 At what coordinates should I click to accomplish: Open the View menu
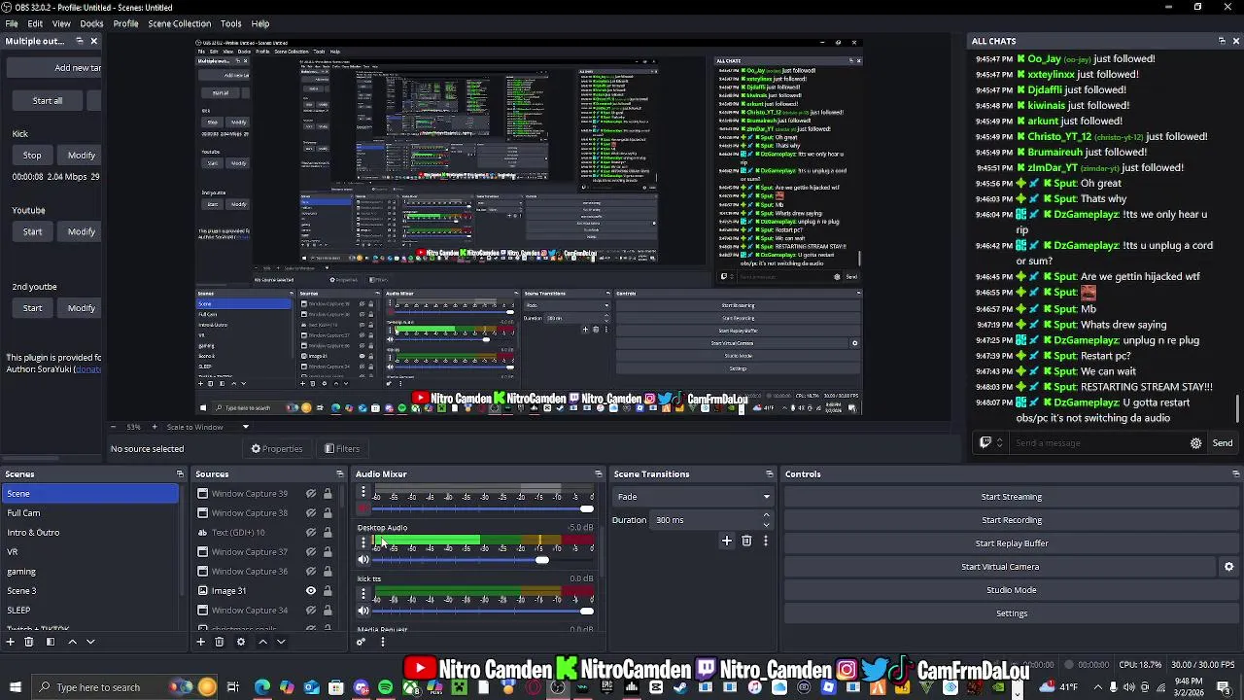coord(61,23)
